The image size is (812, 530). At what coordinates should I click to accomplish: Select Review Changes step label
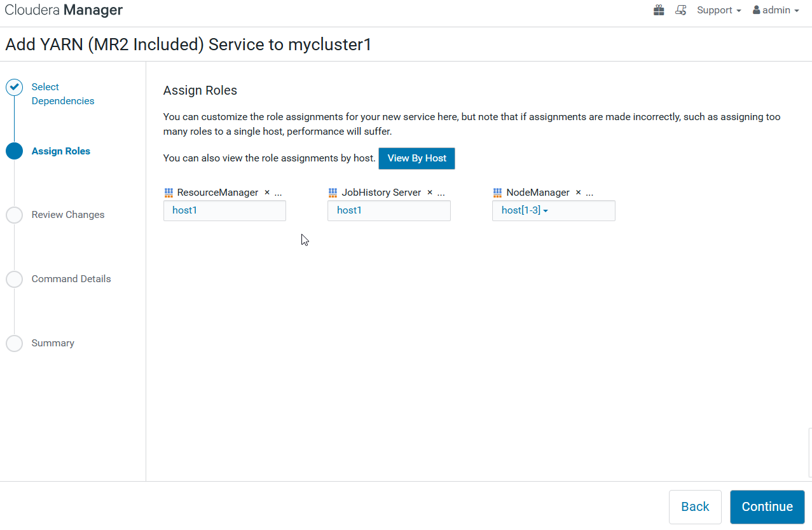click(68, 215)
